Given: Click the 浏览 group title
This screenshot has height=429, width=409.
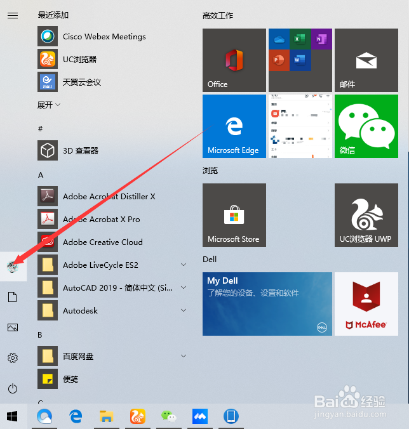Looking at the screenshot, I should 210,171.
